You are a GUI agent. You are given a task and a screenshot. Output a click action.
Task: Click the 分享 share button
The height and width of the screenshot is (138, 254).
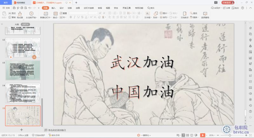click(226, 8)
